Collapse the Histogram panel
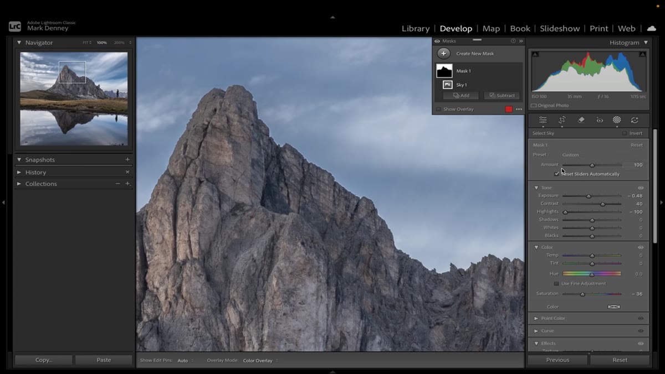The height and width of the screenshot is (374, 665). (646, 43)
